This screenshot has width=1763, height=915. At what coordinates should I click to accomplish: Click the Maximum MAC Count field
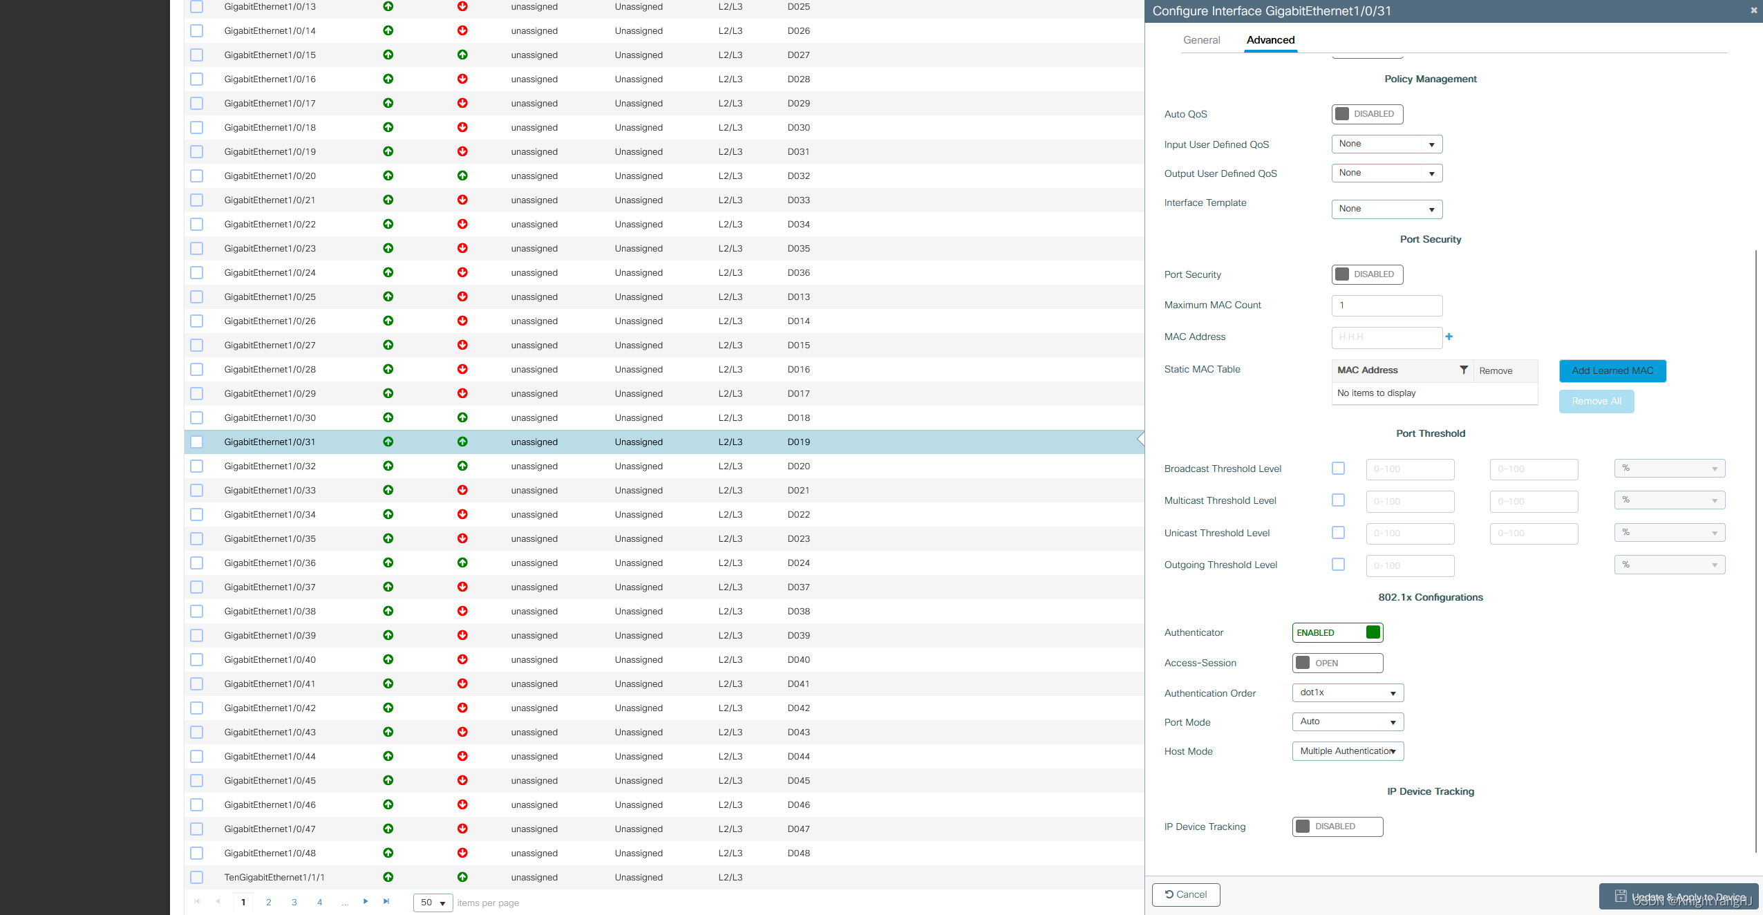tap(1386, 305)
